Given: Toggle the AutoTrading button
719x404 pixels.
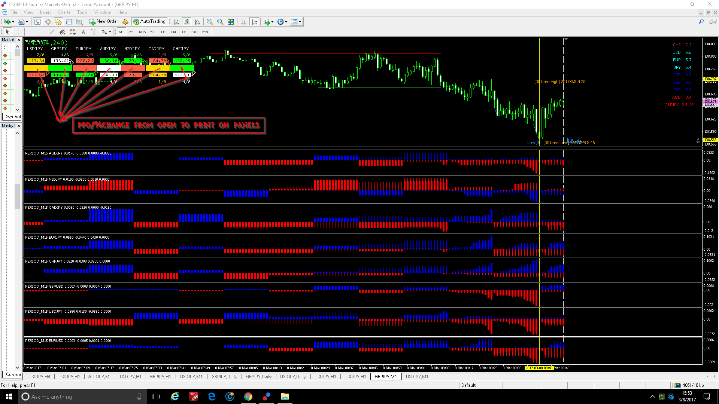Looking at the screenshot, I should [x=149, y=22].
